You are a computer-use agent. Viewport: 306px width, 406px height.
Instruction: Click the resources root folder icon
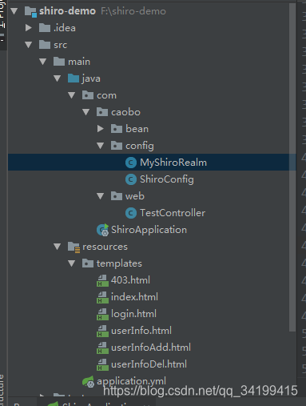point(74,247)
